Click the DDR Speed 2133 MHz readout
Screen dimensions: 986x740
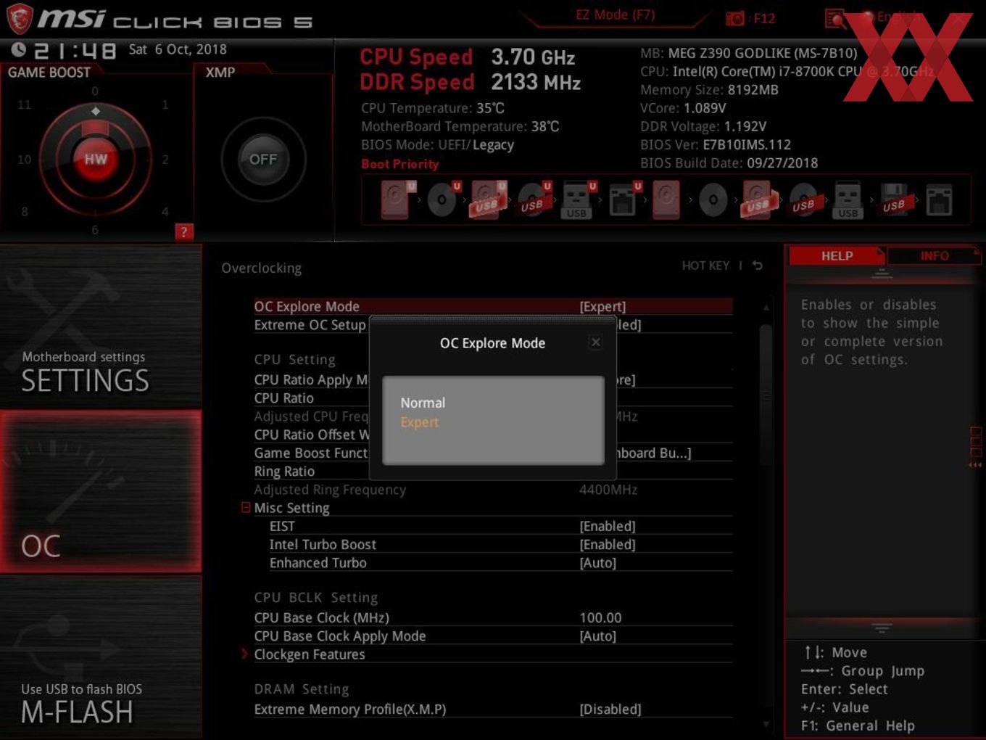coord(471,82)
